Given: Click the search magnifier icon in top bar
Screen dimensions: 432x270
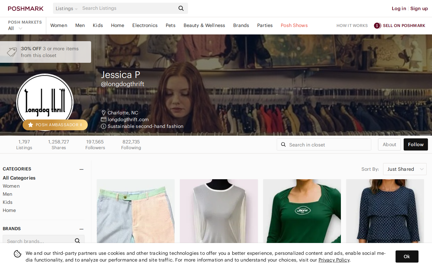Looking at the screenshot, I should pyautogui.click(x=181, y=8).
